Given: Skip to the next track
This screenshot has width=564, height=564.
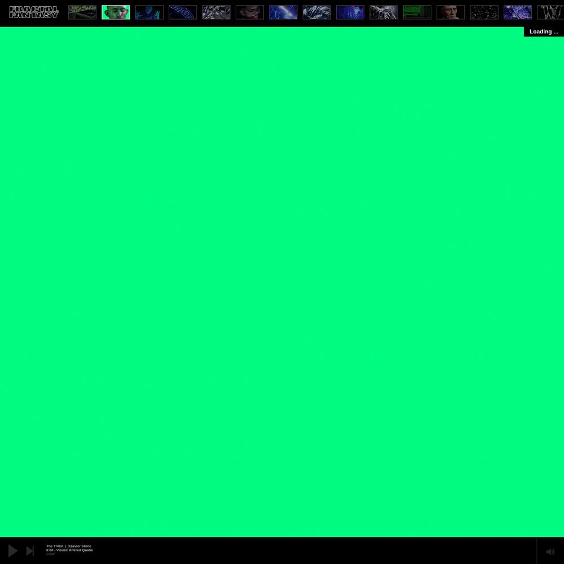Looking at the screenshot, I should coord(30,550).
